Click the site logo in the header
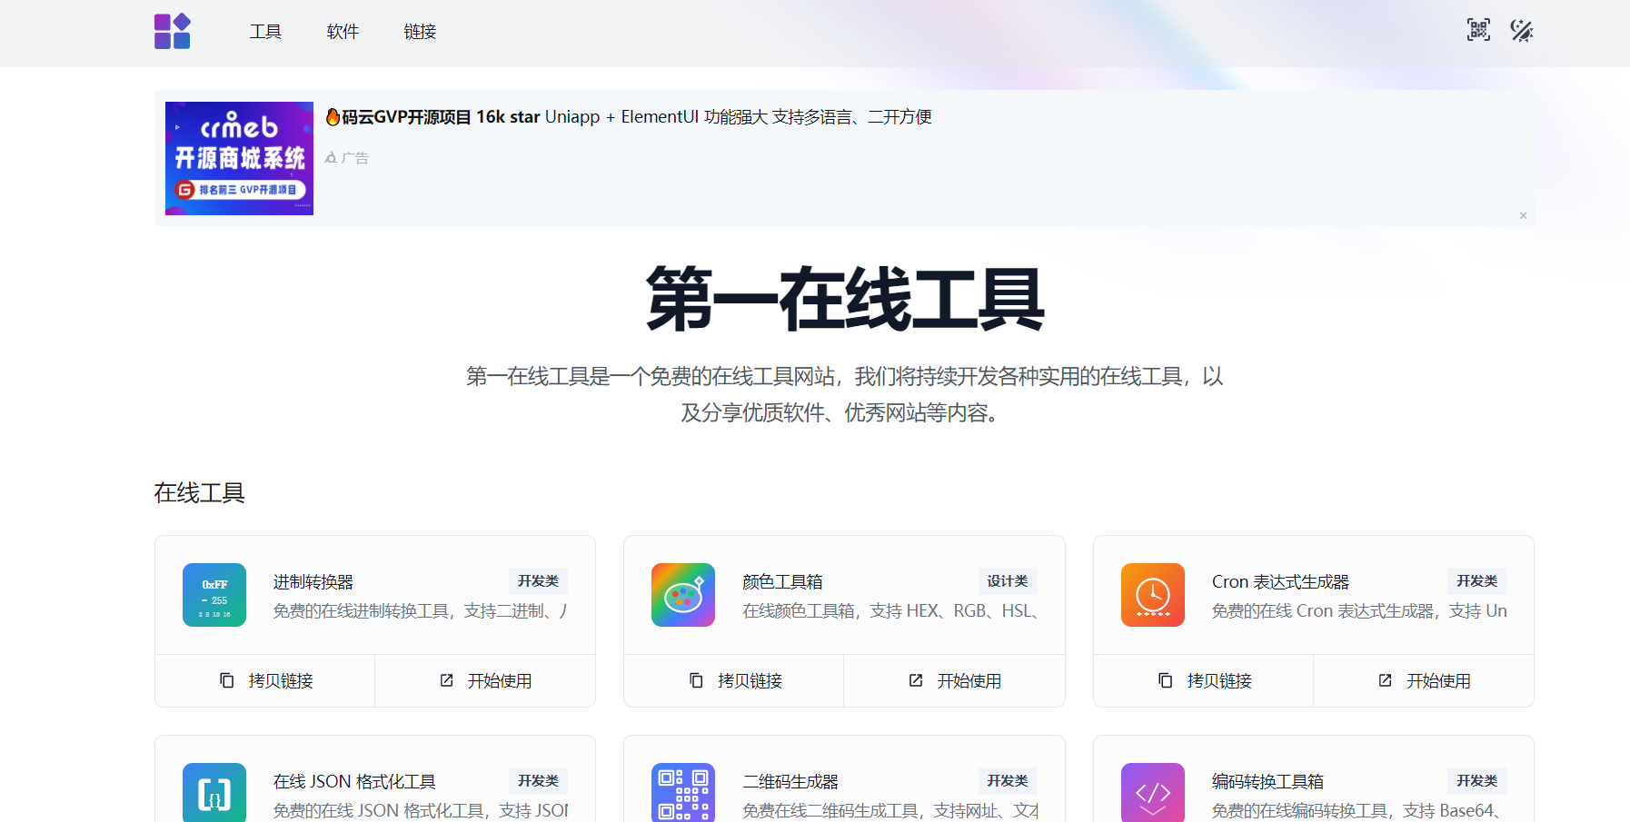1630x822 pixels. [173, 32]
